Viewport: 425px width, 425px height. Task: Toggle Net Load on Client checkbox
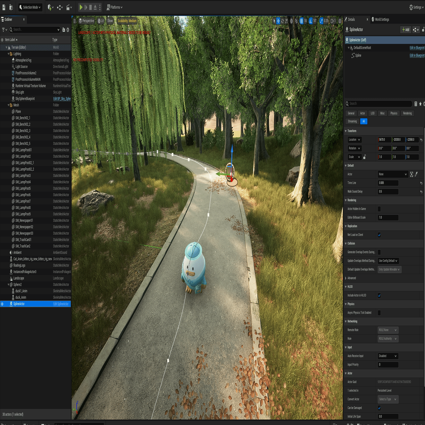[x=379, y=235]
